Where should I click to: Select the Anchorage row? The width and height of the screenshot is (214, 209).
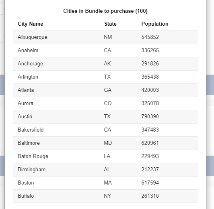[x=105, y=64]
